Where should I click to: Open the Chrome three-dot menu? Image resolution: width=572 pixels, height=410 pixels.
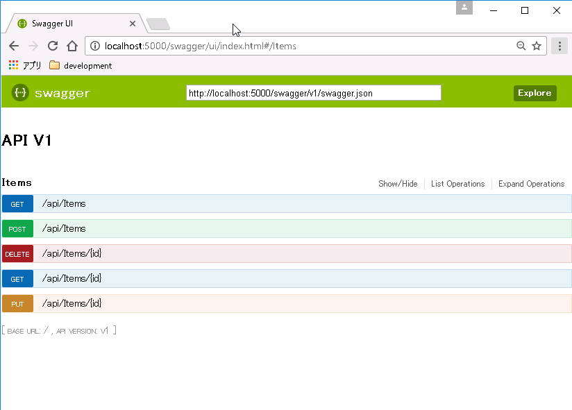560,46
